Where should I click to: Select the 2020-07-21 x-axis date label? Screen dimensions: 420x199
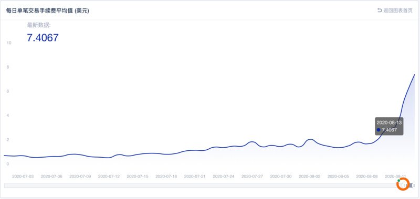(x=195, y=176)
